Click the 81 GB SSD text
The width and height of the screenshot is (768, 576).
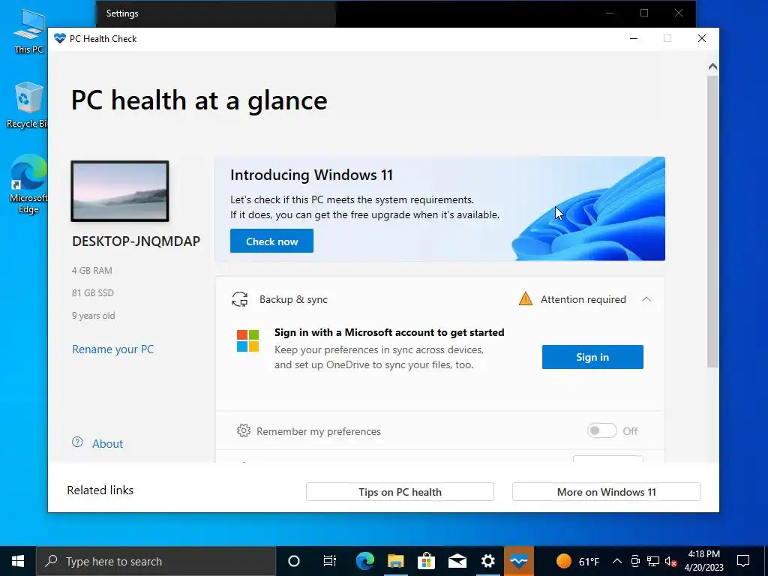[92, 293]
